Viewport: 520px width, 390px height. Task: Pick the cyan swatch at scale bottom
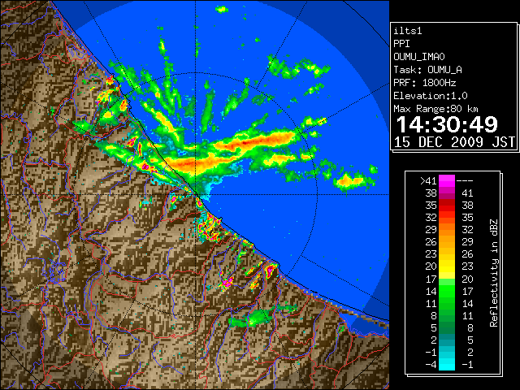pyautogui.click(x=447, y=365)
